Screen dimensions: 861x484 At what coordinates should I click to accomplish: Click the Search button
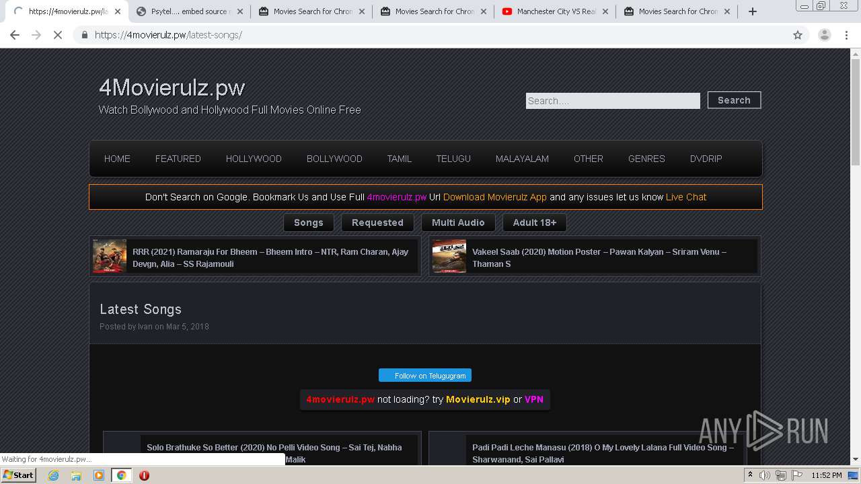[734, 100]
